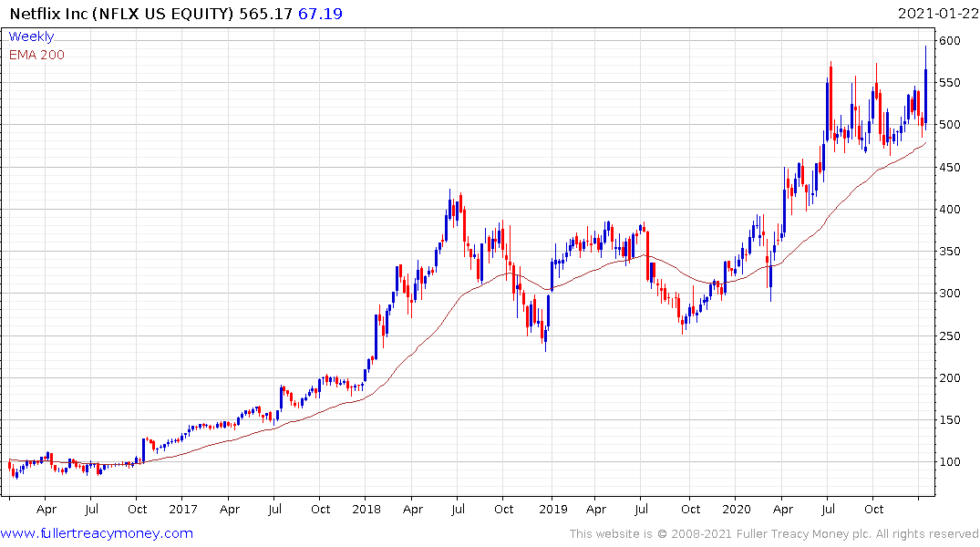Click the 'EMA 200' legend label
This screenshot has height=547, width=980.
pyautogui.click(x=36, y=55)
